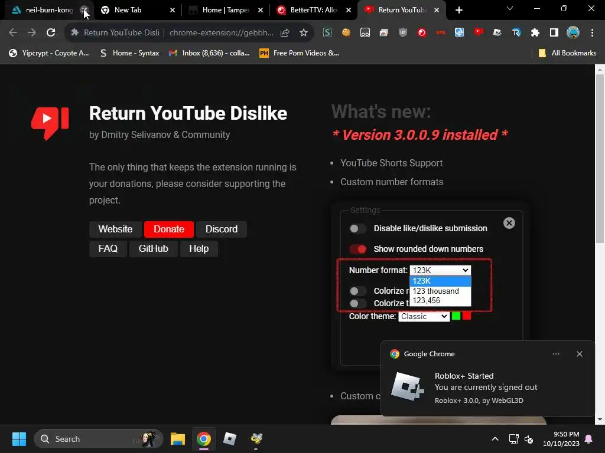Show hidden system tray icons

click(x=495, y=439)
